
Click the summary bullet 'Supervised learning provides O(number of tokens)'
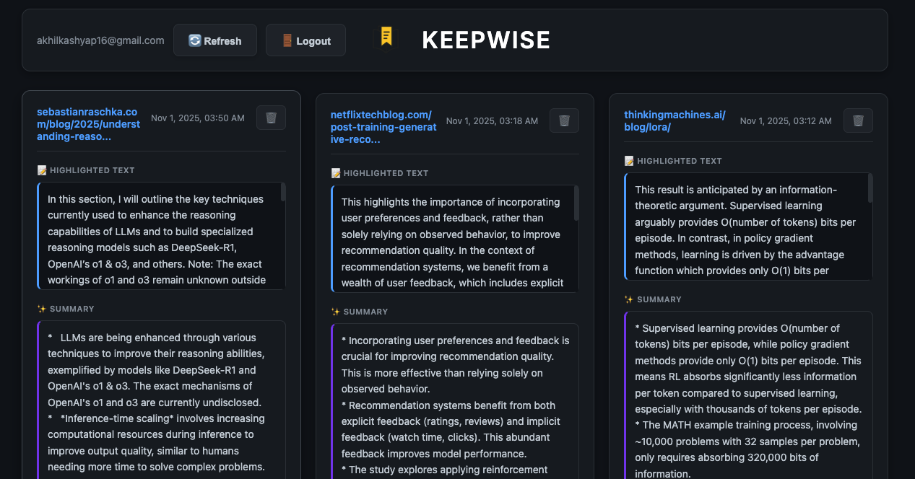pos(747,369)
